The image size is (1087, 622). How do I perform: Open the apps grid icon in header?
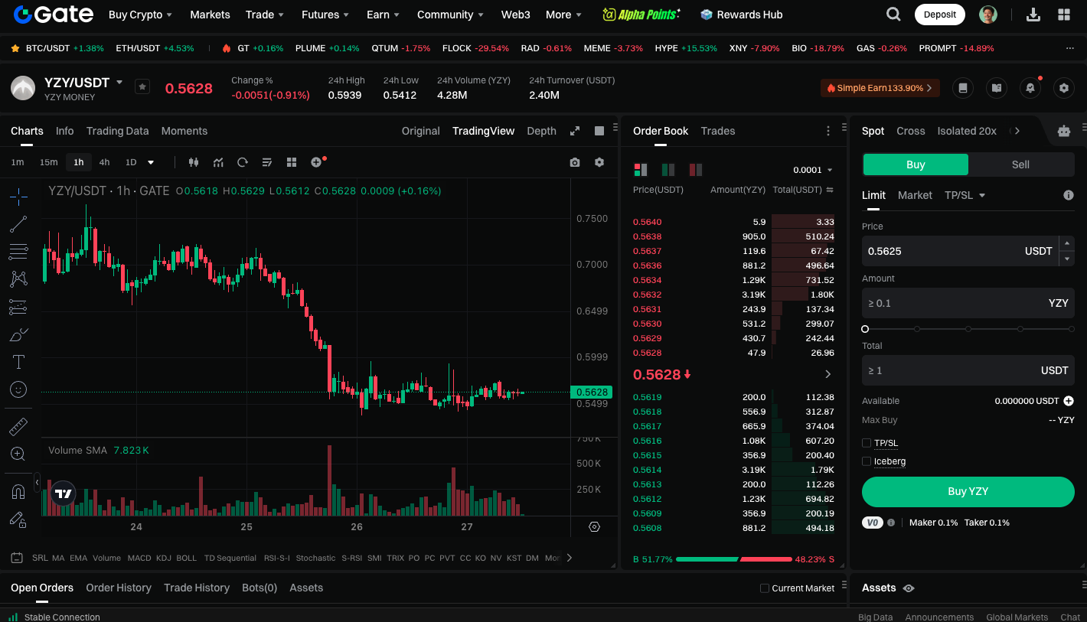click(x=1064, y=15)
